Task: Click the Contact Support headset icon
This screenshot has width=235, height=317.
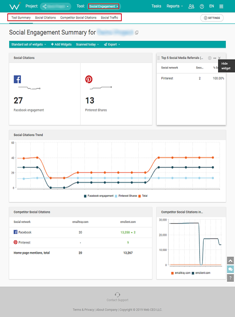Action: 117,295
